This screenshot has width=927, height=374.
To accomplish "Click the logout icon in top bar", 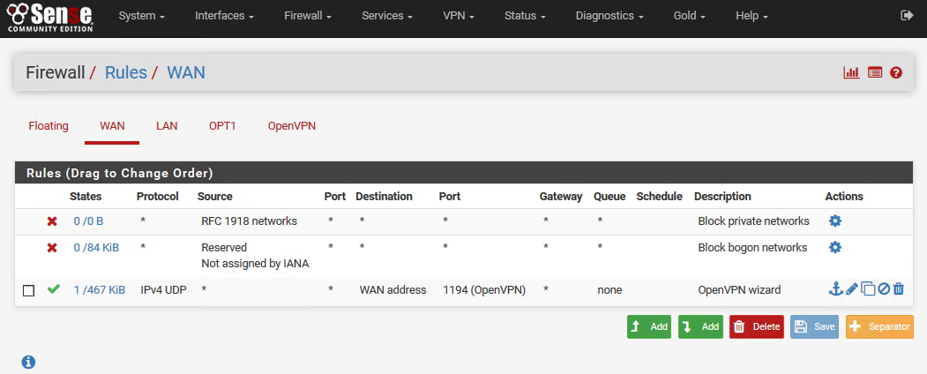I will coord(907,15).
